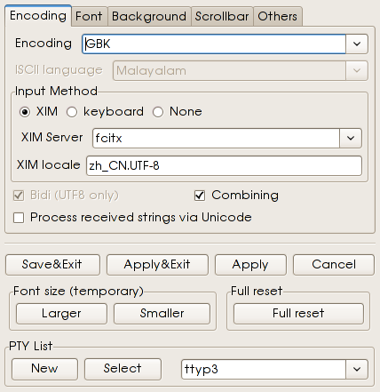Cancel the configuration dialog
This screenshot has width=380, height=392.
point(334,264)
